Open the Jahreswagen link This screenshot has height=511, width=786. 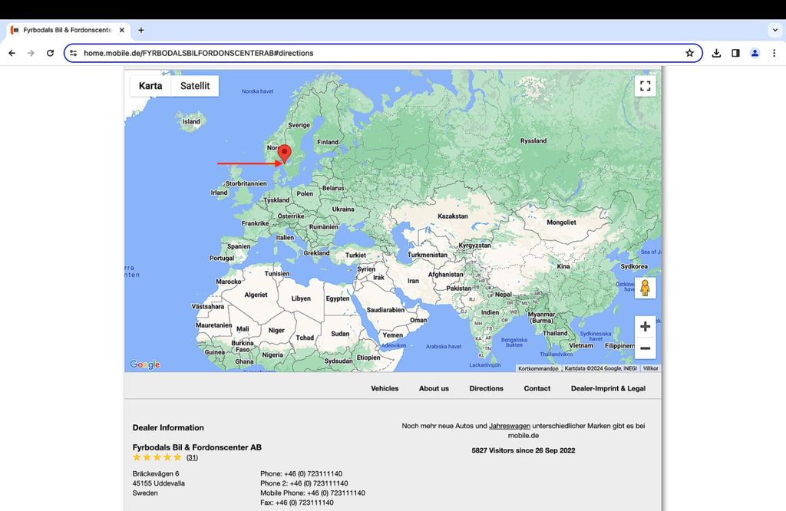(x=509, y=426)
